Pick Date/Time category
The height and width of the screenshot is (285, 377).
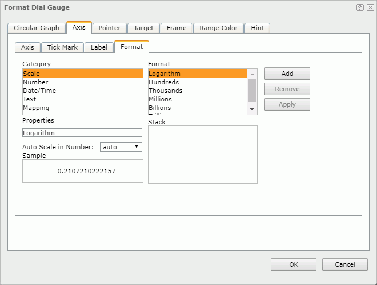click(83, 91)
